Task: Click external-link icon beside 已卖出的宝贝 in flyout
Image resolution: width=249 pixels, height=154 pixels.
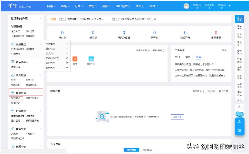Action: [67, 58]
